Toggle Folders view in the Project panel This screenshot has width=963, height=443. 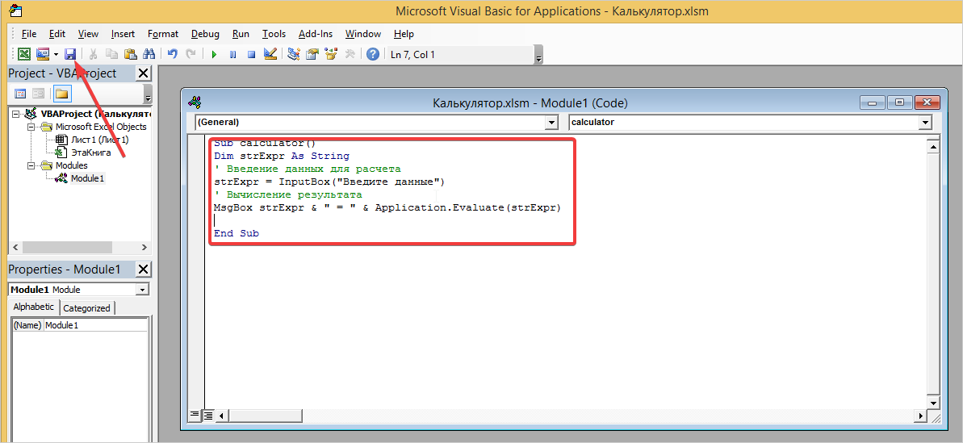[x=62, y=94]
